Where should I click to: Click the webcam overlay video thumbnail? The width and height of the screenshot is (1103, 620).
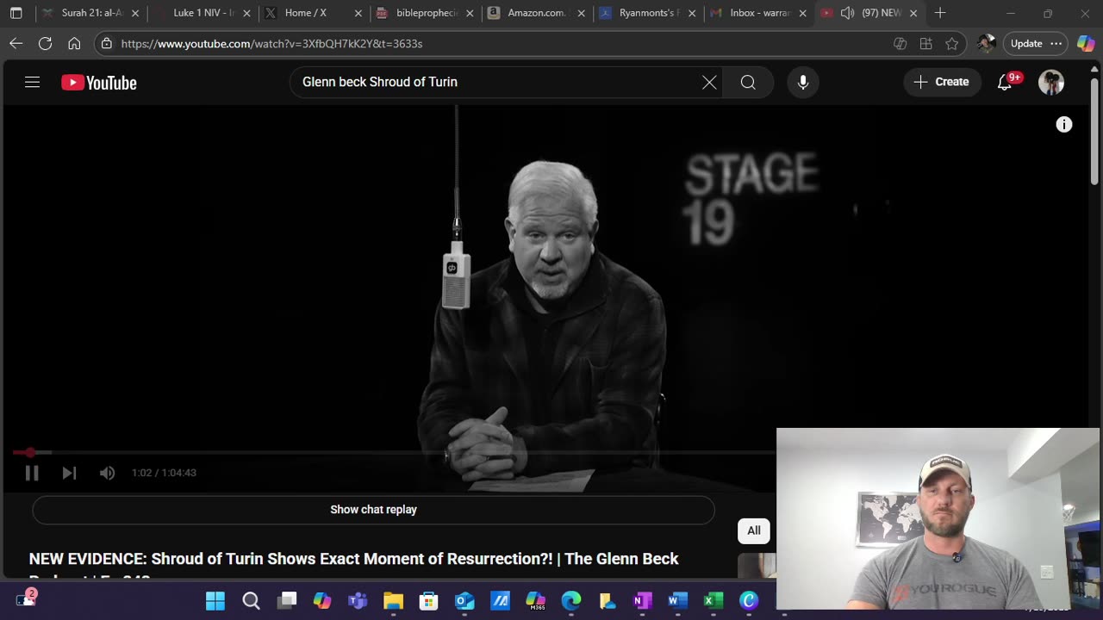pyautogui.click(x=938, y=519)
